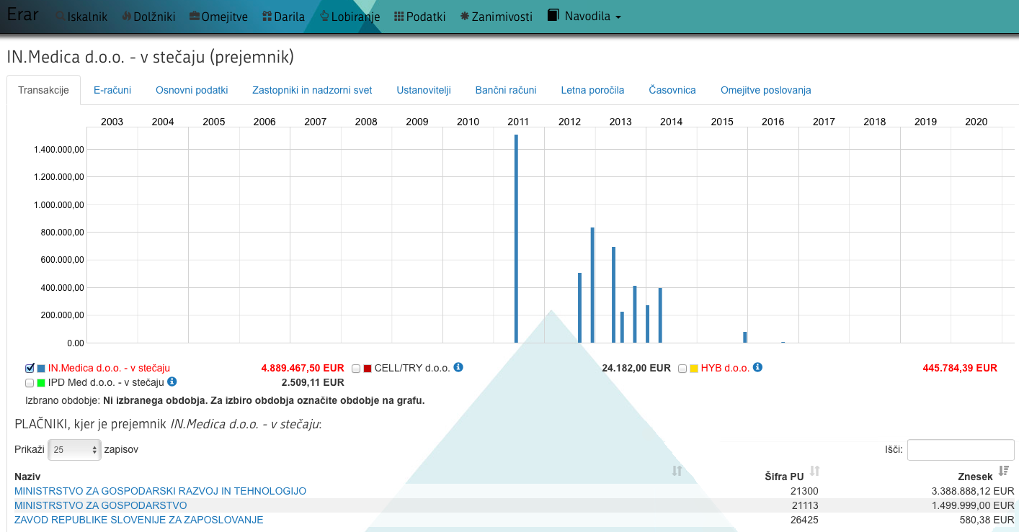The width and height of the screenshot is (1019, 532).
Task: Open MINISTRSTVO ZA GOSPODARSKI RAZVOJ IN TEHNOLOGIJO link
Action: [160, 491]
